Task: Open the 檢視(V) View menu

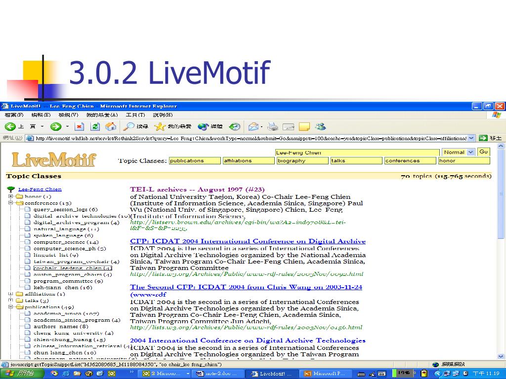Action: coord(68,114)
